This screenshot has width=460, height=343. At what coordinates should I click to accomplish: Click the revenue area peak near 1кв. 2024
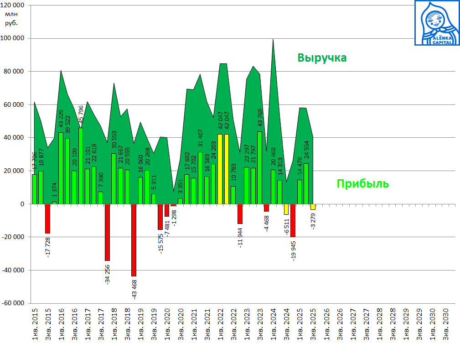[273, 41]
